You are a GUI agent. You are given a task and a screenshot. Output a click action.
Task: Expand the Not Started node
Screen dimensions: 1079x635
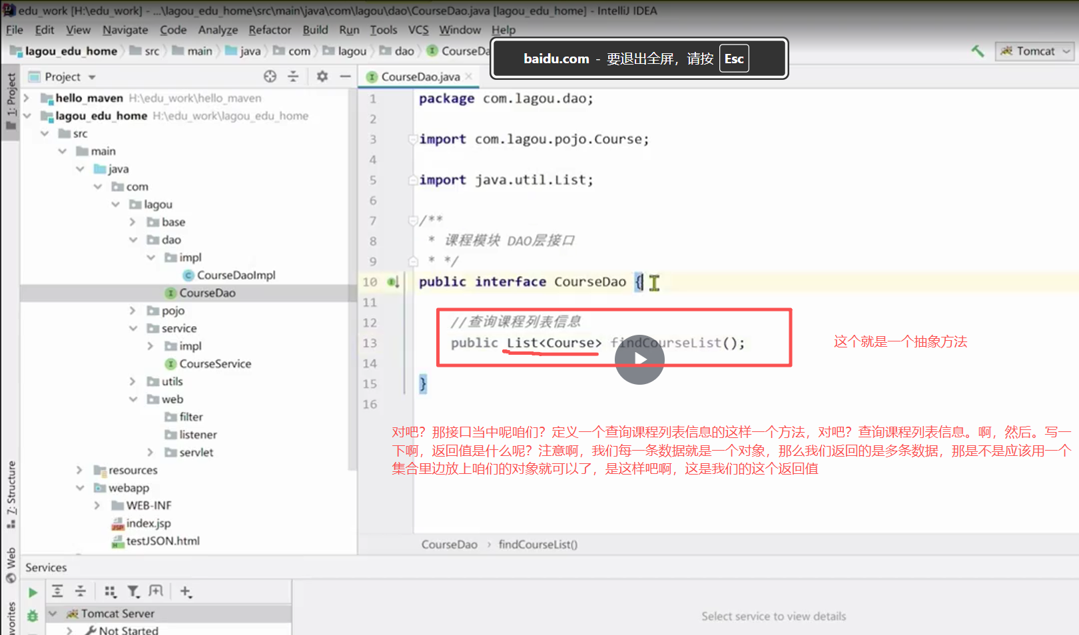tap(70, 630)
